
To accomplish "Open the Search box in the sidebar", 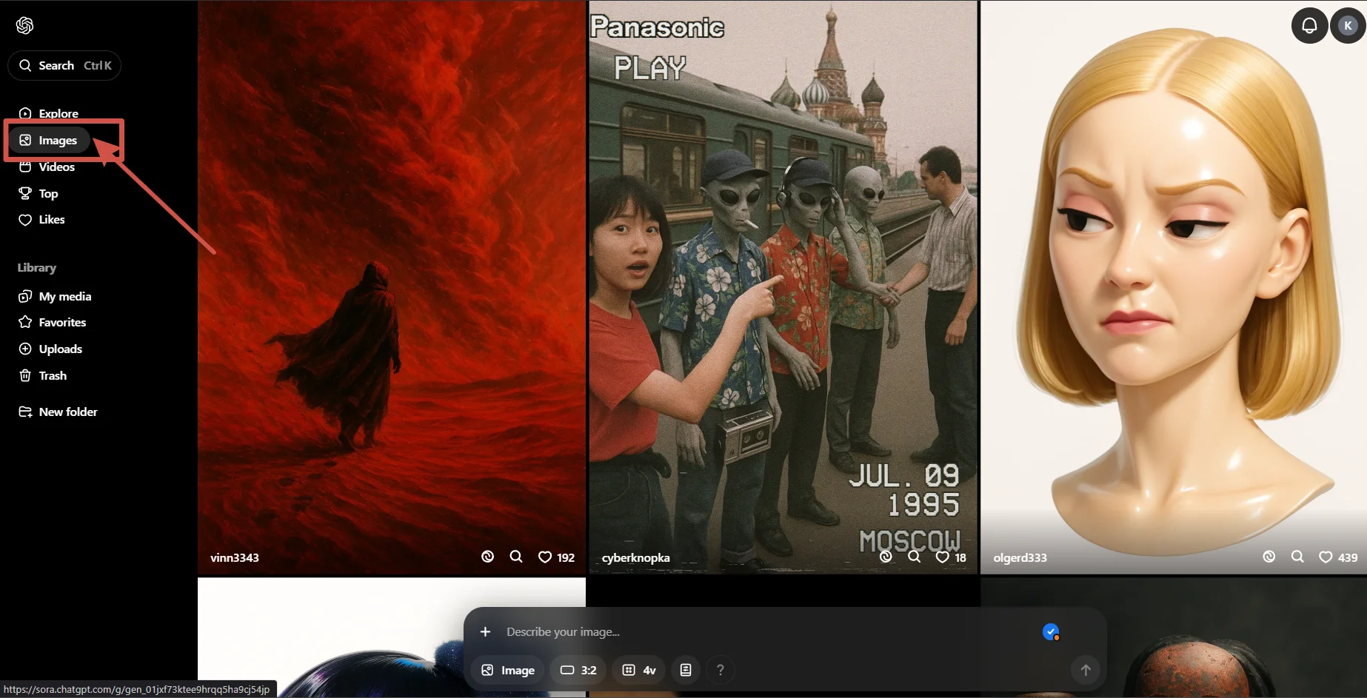I will click(64, 65).
